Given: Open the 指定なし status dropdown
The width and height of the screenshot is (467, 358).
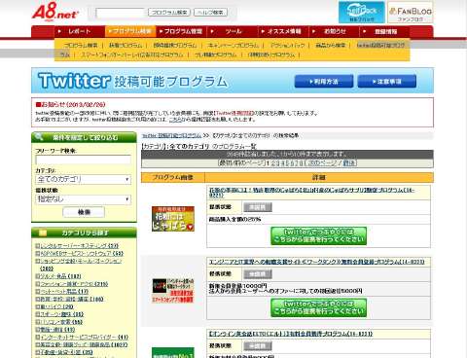Looking at the screenshot, I should click(x=84, y=199).
